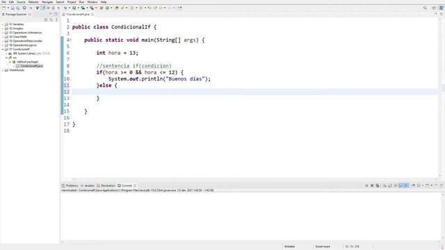445x250 pixels.
Task: Click the New Java Class green icon
Action: coord(108,8)
